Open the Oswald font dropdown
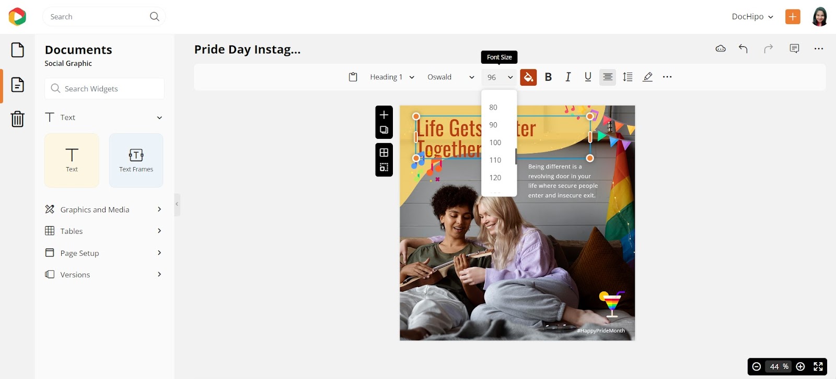The width and height of the screenshot is (836, 379). [451, 77]
